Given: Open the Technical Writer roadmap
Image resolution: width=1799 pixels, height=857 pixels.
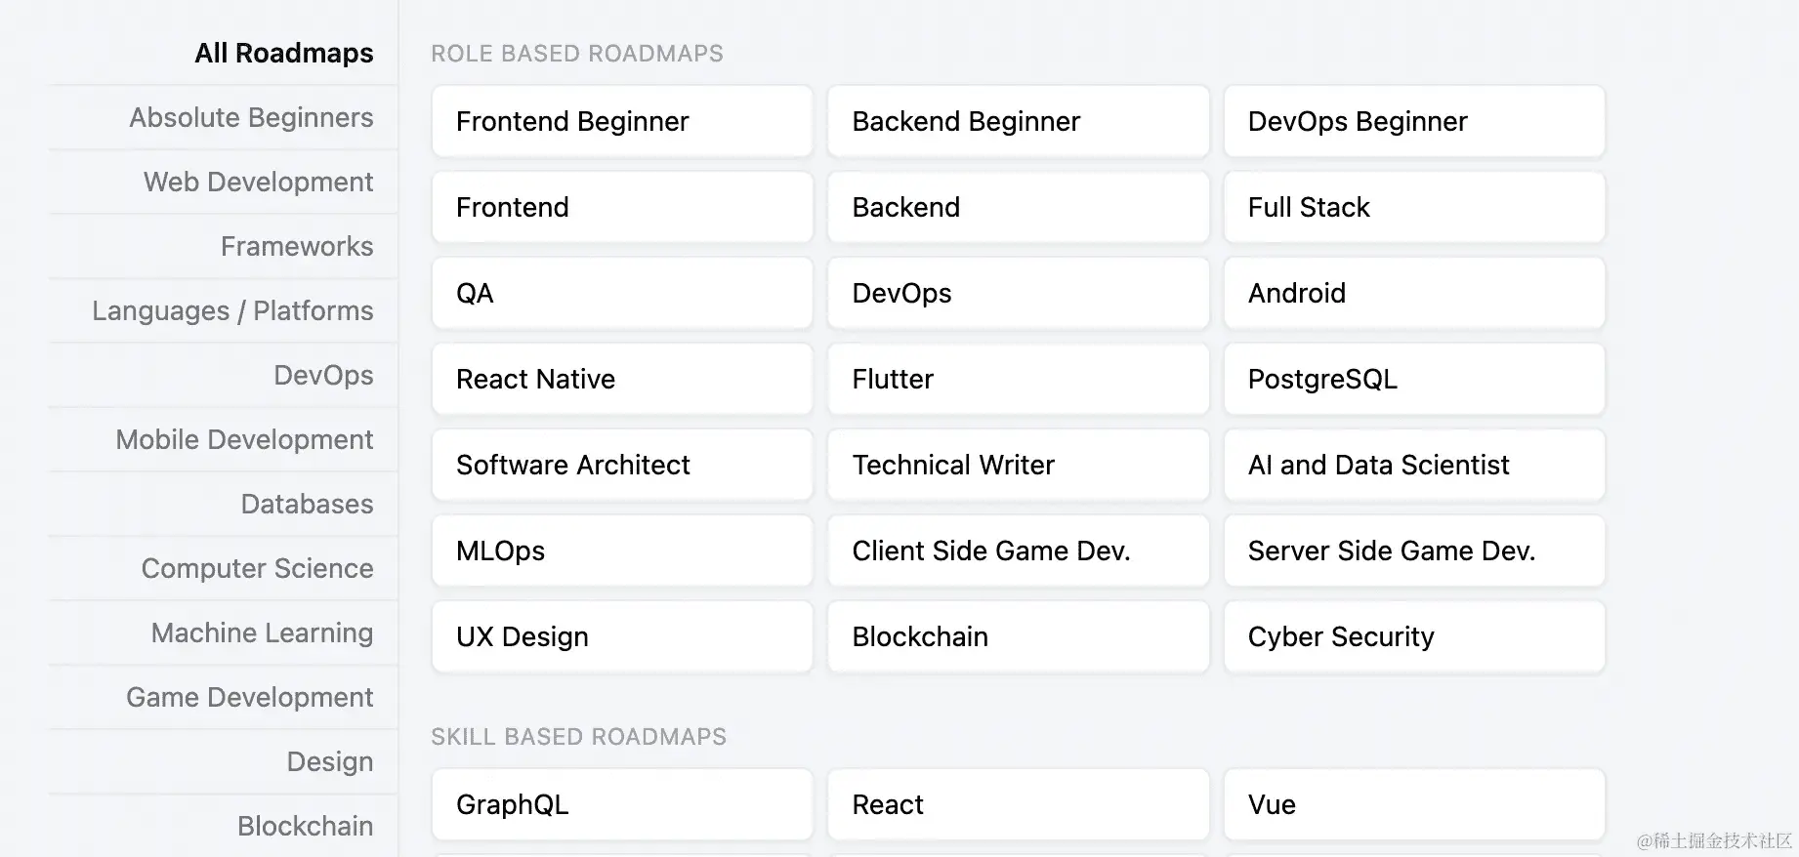Looking at the screenshot, I should point(1018,465).
